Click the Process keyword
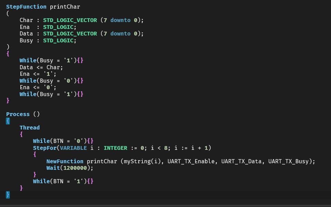This screenshot has width=331, height=207. (x=18, y=114)
